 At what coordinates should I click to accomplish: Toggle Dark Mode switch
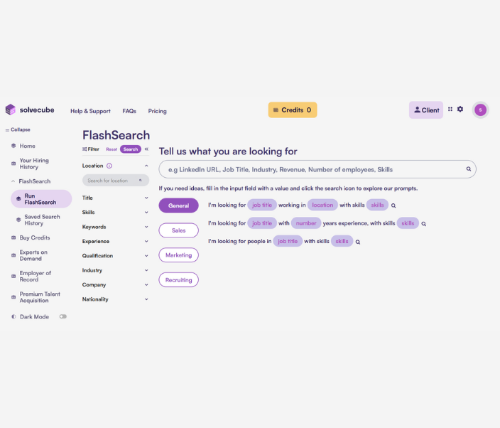coord(63,316)
